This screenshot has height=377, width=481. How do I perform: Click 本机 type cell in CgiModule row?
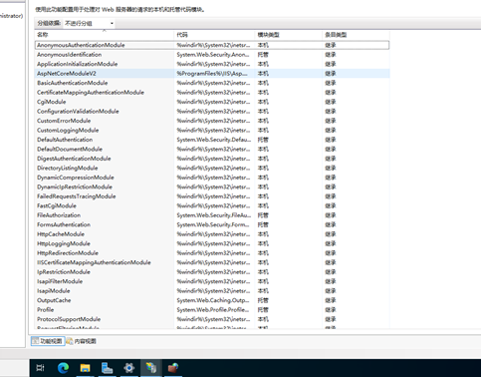[x=263, y=102]
